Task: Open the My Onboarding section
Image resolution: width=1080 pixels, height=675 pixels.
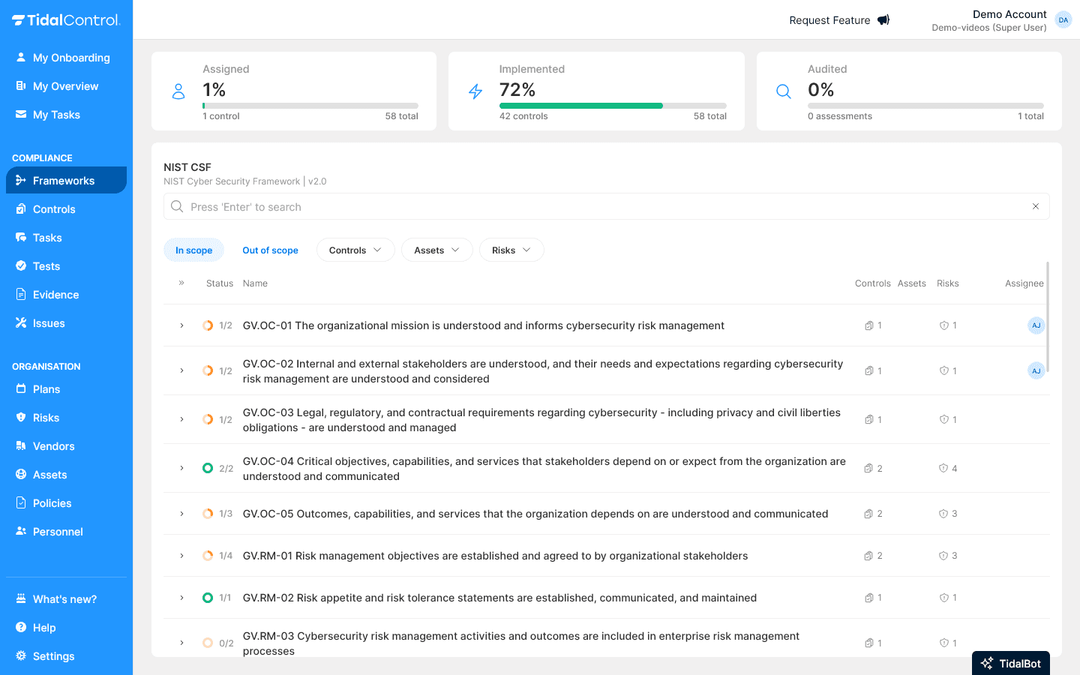Action: [71, 58]
